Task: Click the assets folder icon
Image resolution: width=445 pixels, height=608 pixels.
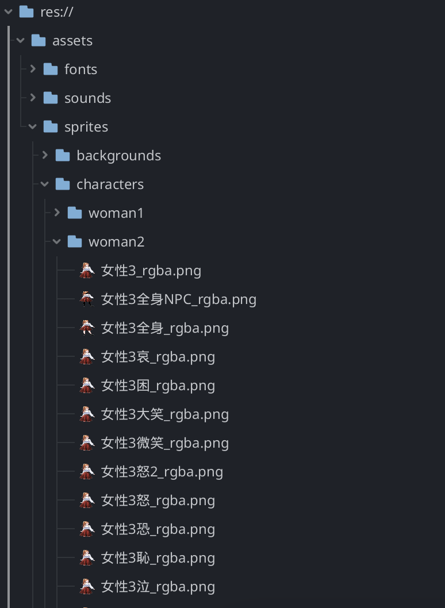Action: (39, 40)
